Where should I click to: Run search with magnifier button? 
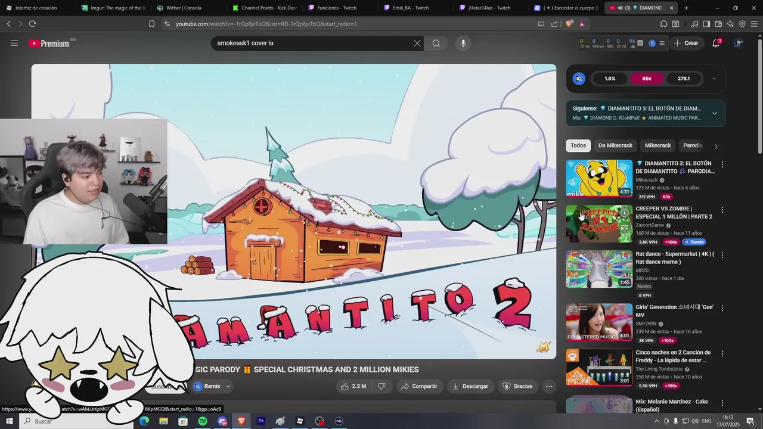click(436, 43)
